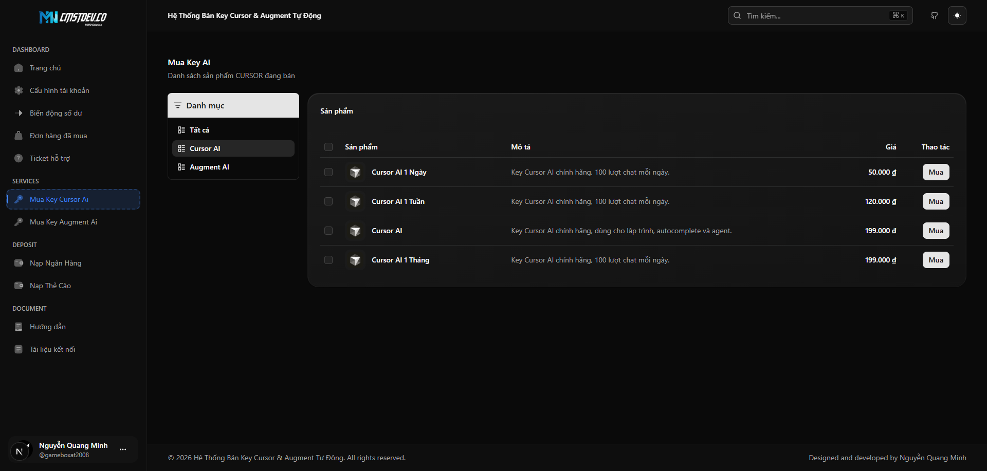Click the question mark icon next to Ticket hỗ trợ
This screenshot has height=471, width=987.
click(19, 158)
